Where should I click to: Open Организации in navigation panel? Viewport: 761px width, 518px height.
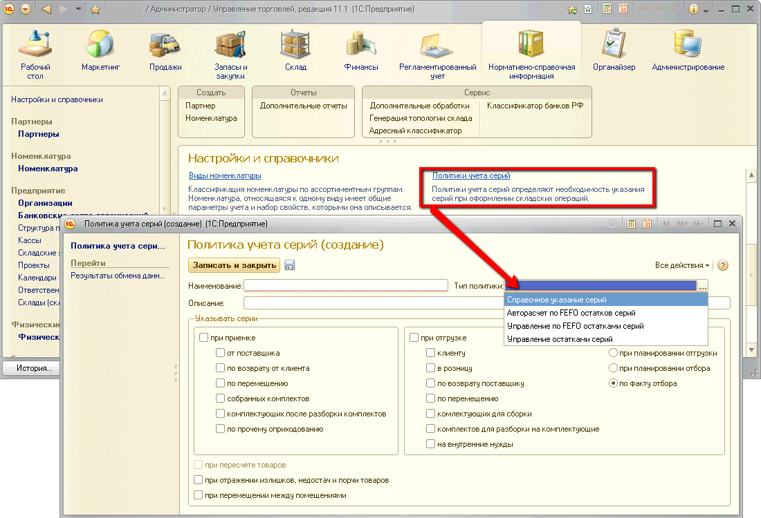45,203
